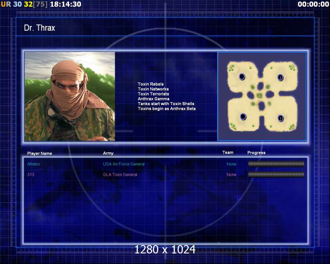Click the "Toxin Networks" bonus line
Viewport: 330px width, 264px height.
pyautogui.click(x=153, y=89)
